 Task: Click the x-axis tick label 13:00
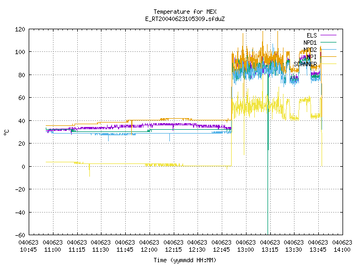click(x=245, y=250)
